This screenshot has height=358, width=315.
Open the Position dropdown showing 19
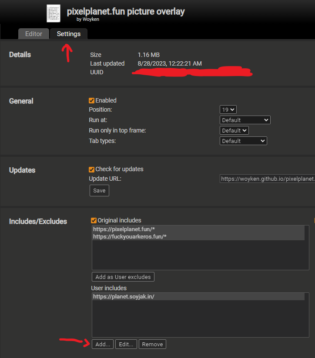click(228, 109)
